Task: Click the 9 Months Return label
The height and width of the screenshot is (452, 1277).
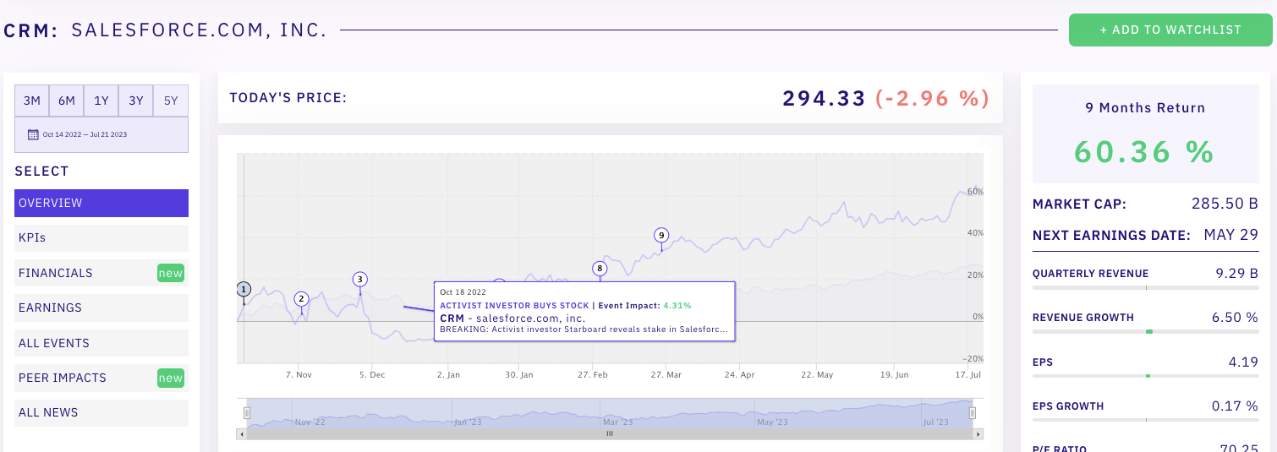Action: coord(1145,108)
